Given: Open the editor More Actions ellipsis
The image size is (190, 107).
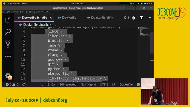Looking at the screenshot, I should [149, 18].
